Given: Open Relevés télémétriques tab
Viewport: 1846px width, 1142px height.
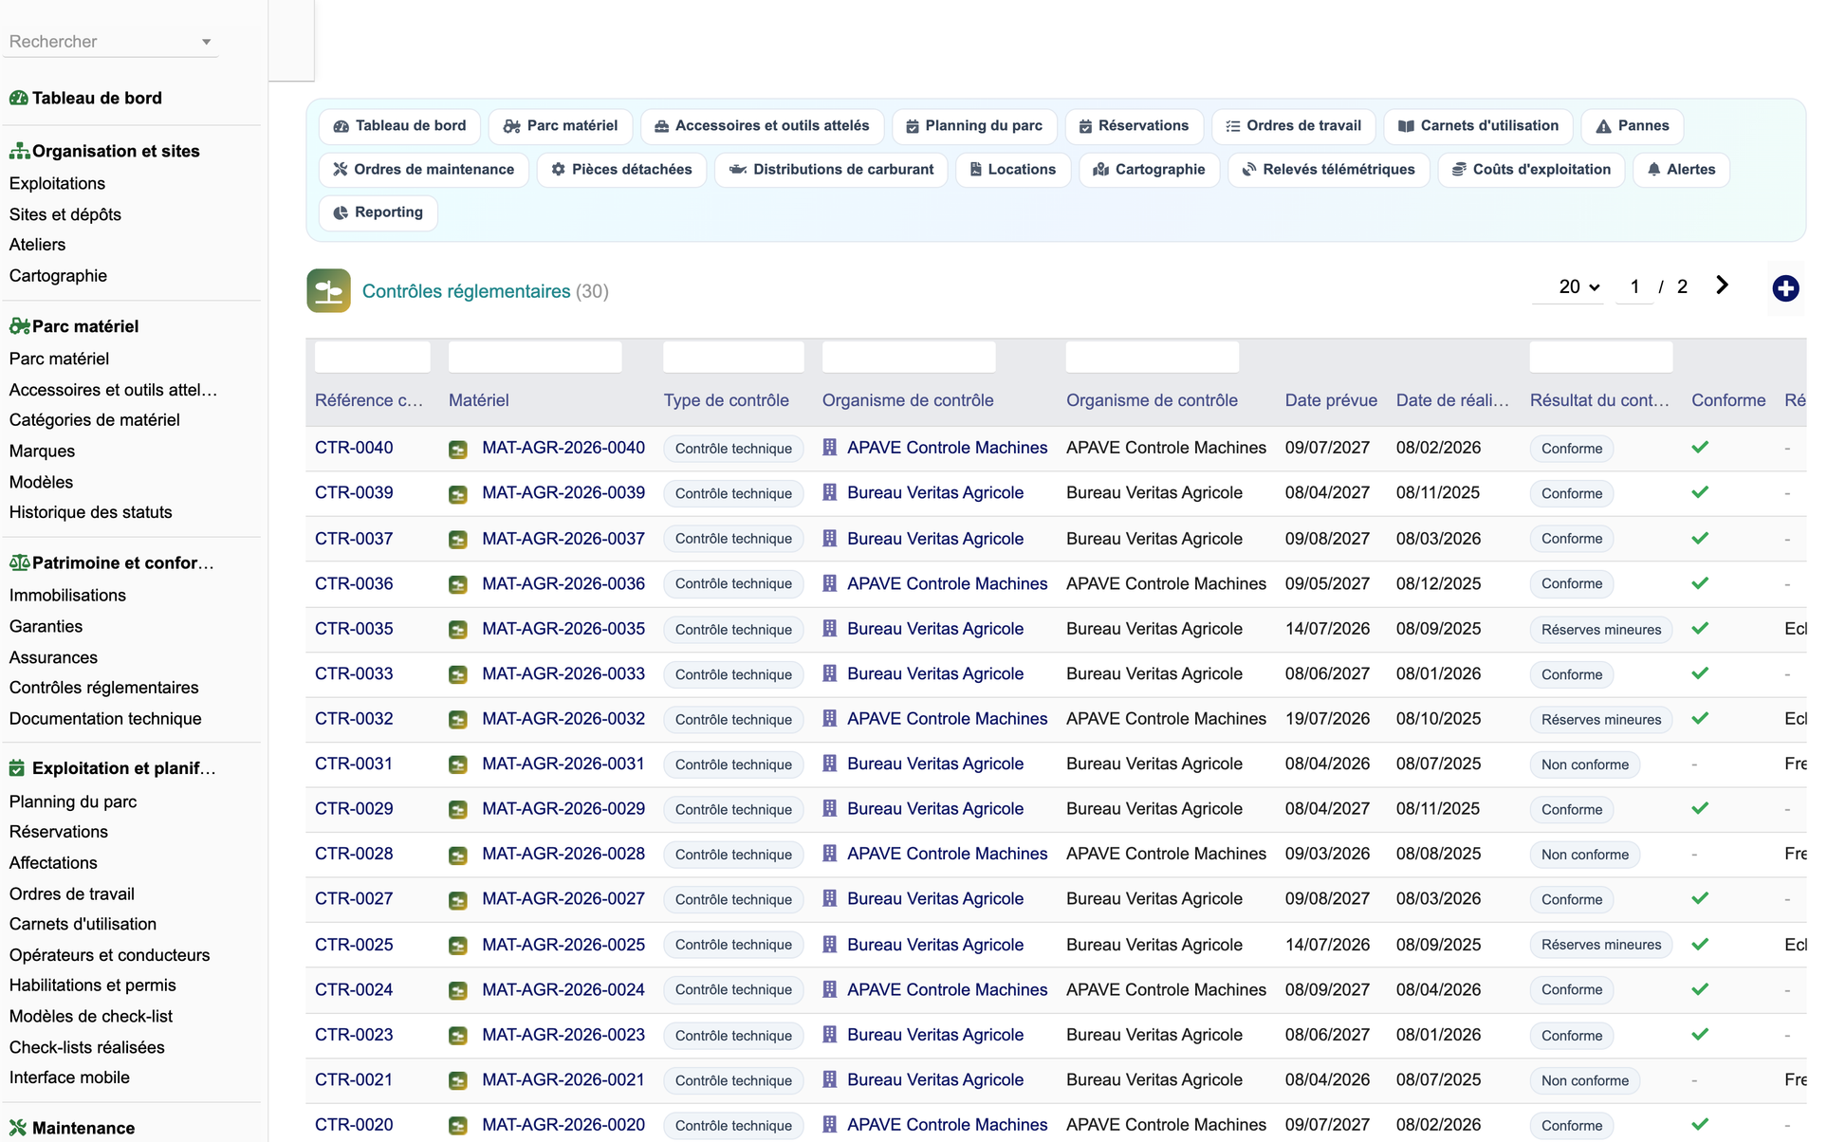Looking at the screenshot, I should pyautogui.click(x=1328, y=170).
